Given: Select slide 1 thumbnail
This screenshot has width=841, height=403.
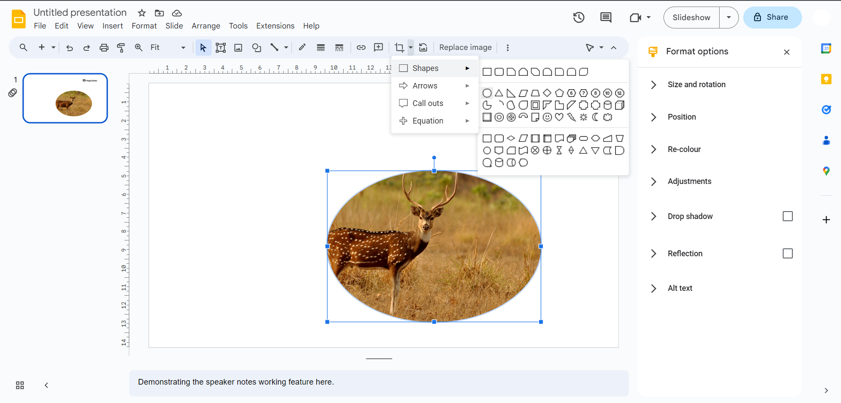Looking at the screenshot, I should [x=65, y=98].
